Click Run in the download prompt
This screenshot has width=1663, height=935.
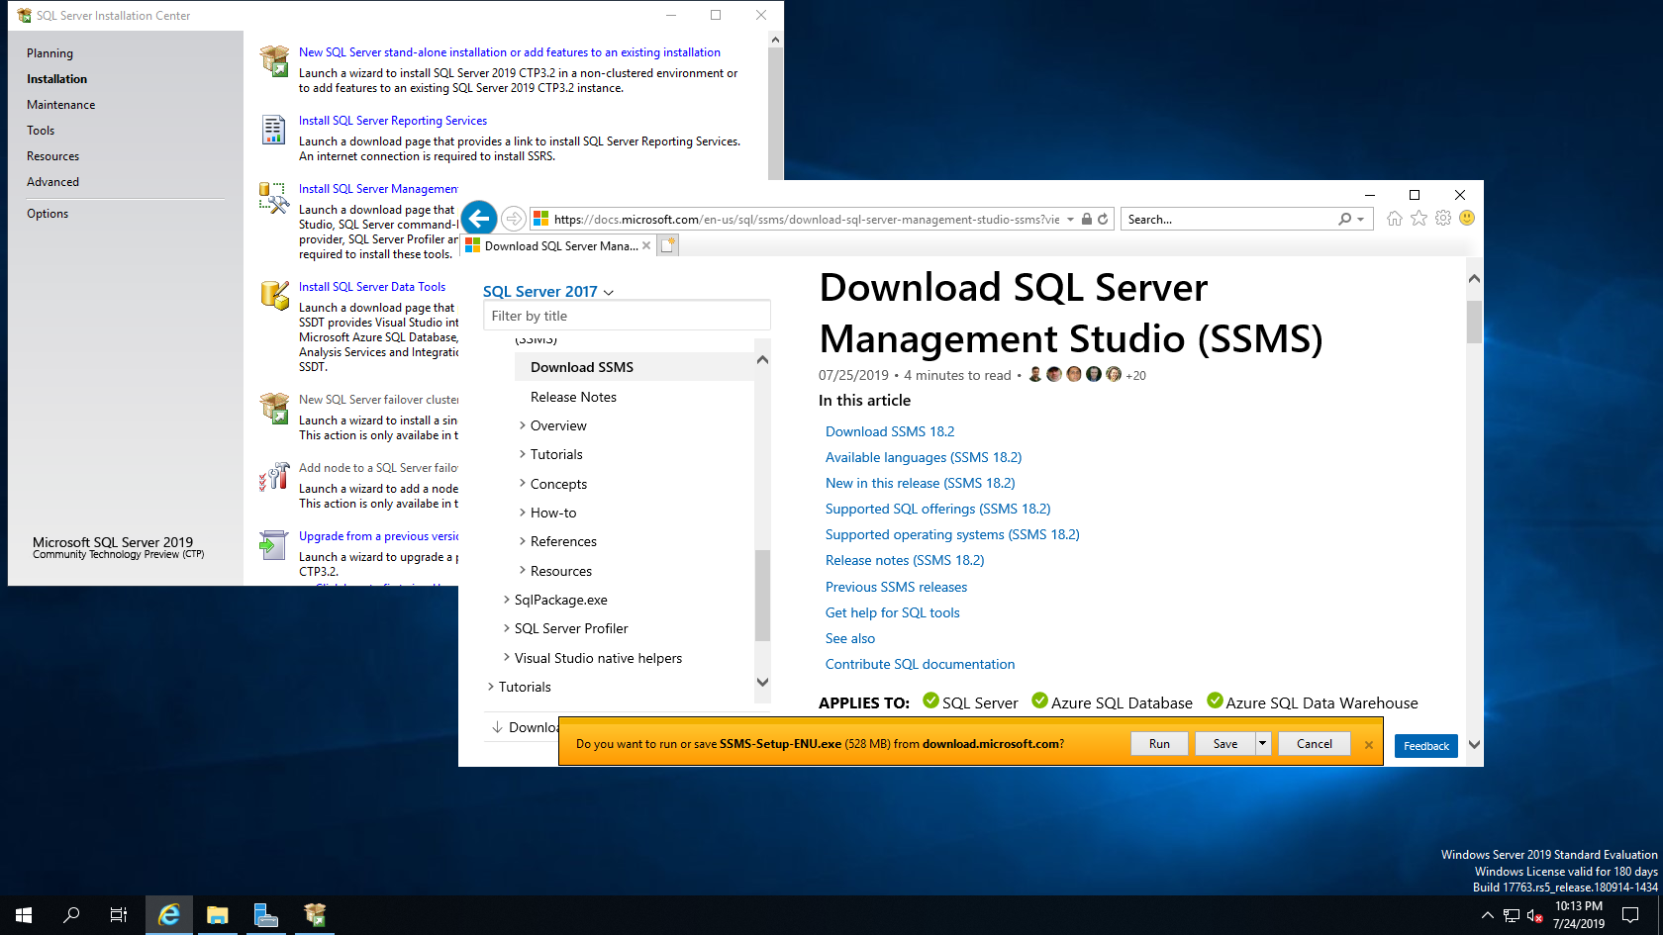pyautogui.click(x=1159, y=744)
